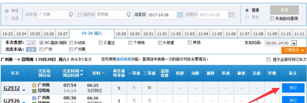Switch to 11-01 date tab
307x103 pixels.
click(x=162, y=34)
